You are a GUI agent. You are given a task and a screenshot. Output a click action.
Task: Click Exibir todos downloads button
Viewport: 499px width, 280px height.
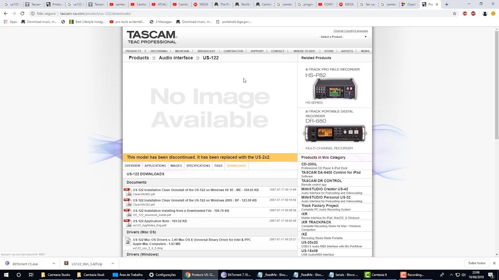point(477,263)
